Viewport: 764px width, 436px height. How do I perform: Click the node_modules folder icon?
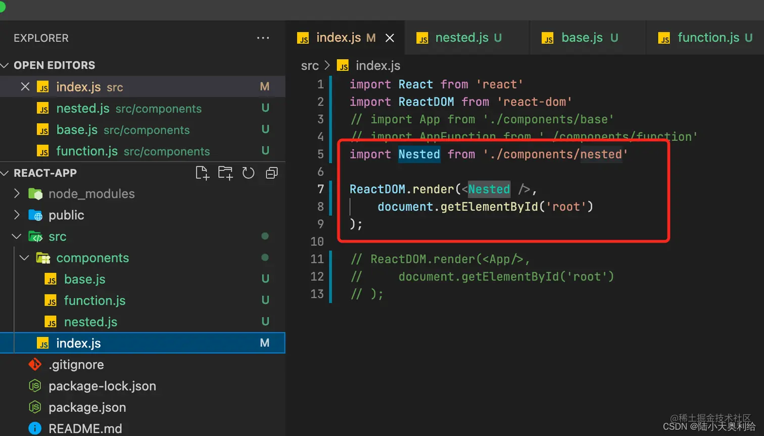(x=35, y=193)
